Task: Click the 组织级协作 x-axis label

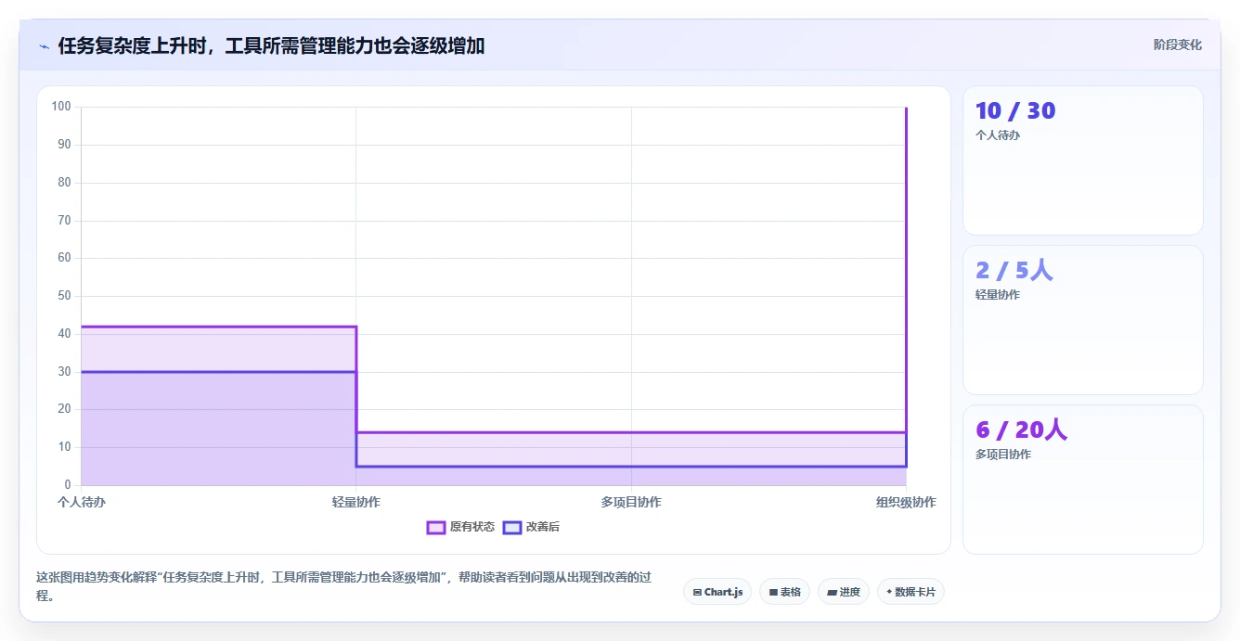Action: point(906,502)
